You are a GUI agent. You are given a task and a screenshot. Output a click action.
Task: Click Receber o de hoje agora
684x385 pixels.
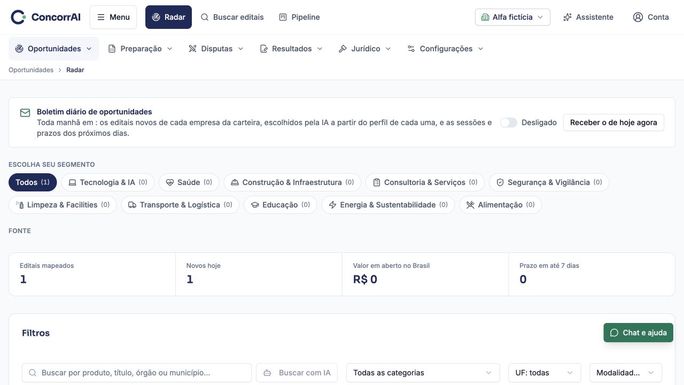613,122
